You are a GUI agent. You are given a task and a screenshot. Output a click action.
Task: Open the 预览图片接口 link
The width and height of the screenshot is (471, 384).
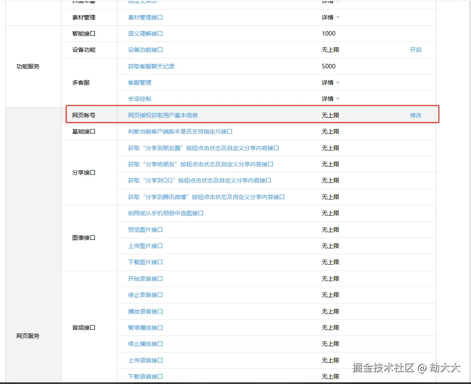146,229
